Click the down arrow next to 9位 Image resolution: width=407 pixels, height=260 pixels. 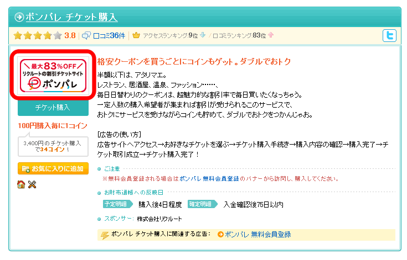coord(203,35)
